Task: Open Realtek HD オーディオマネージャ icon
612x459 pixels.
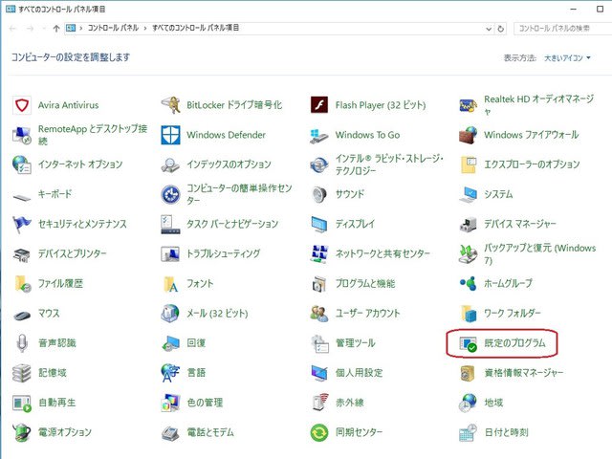Action: point(468,105)
